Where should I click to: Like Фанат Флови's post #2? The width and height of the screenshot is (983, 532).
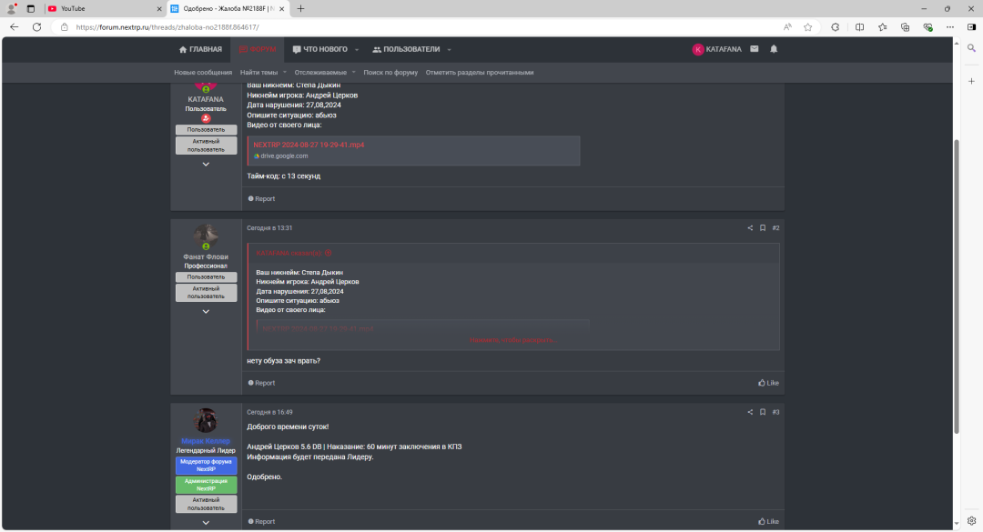[768, 383]
